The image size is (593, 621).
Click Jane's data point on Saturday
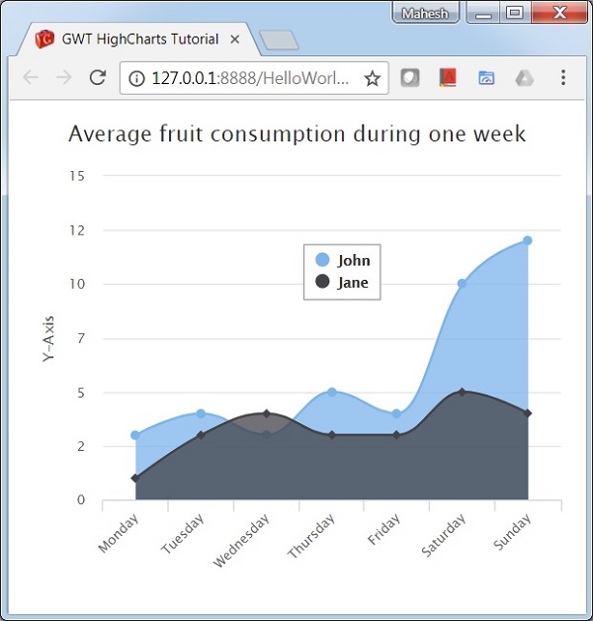(463, 393)
